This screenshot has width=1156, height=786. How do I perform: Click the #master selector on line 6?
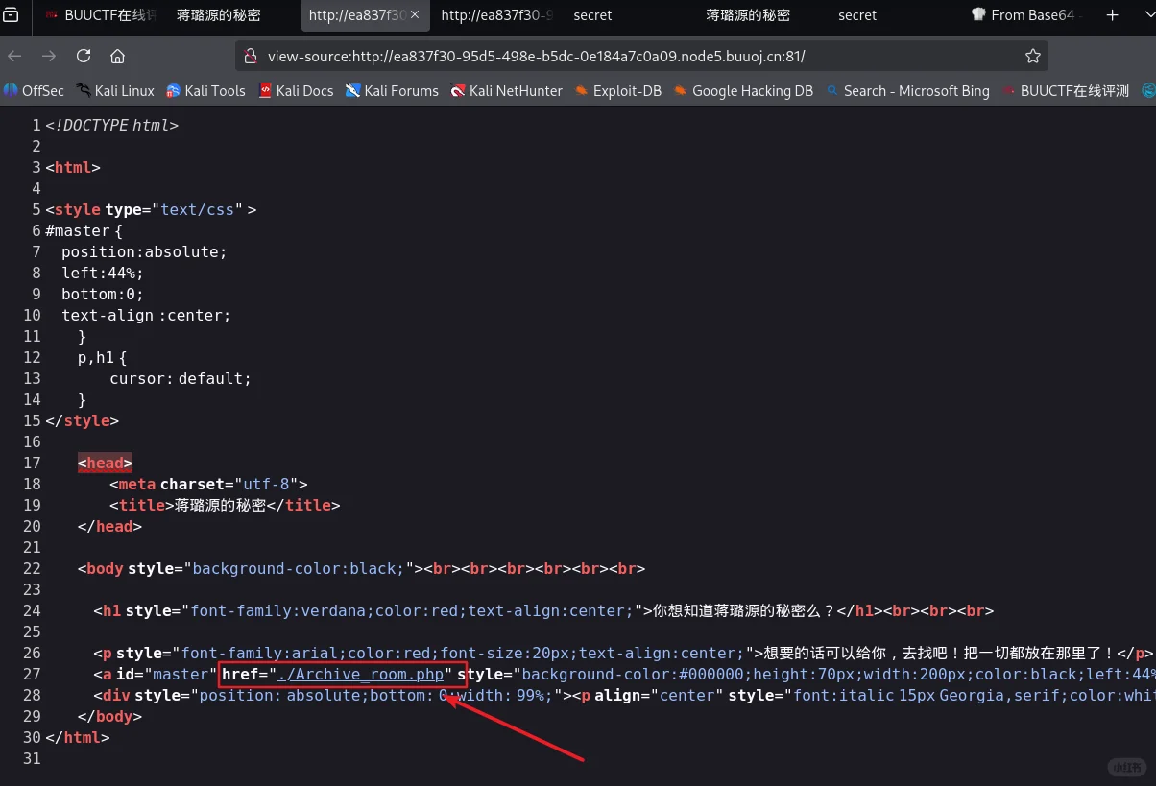tap(78, 230)
